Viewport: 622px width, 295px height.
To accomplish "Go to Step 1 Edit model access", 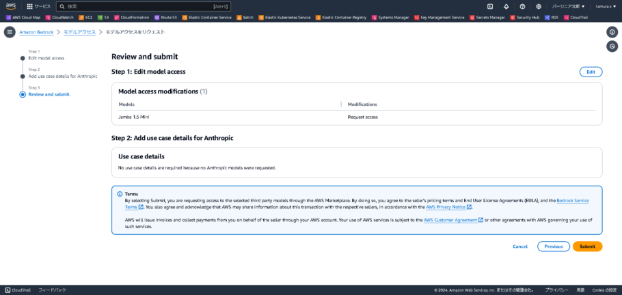I will point(46,58).
